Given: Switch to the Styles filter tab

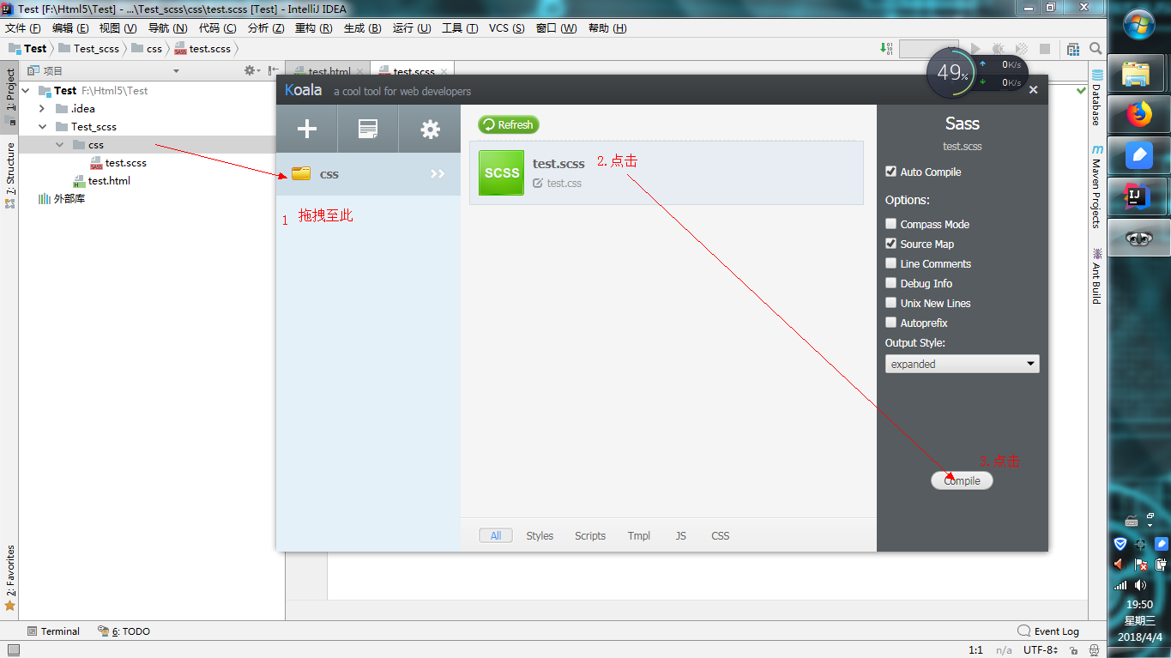Looking at the screenshot, I should click(540, 535).
